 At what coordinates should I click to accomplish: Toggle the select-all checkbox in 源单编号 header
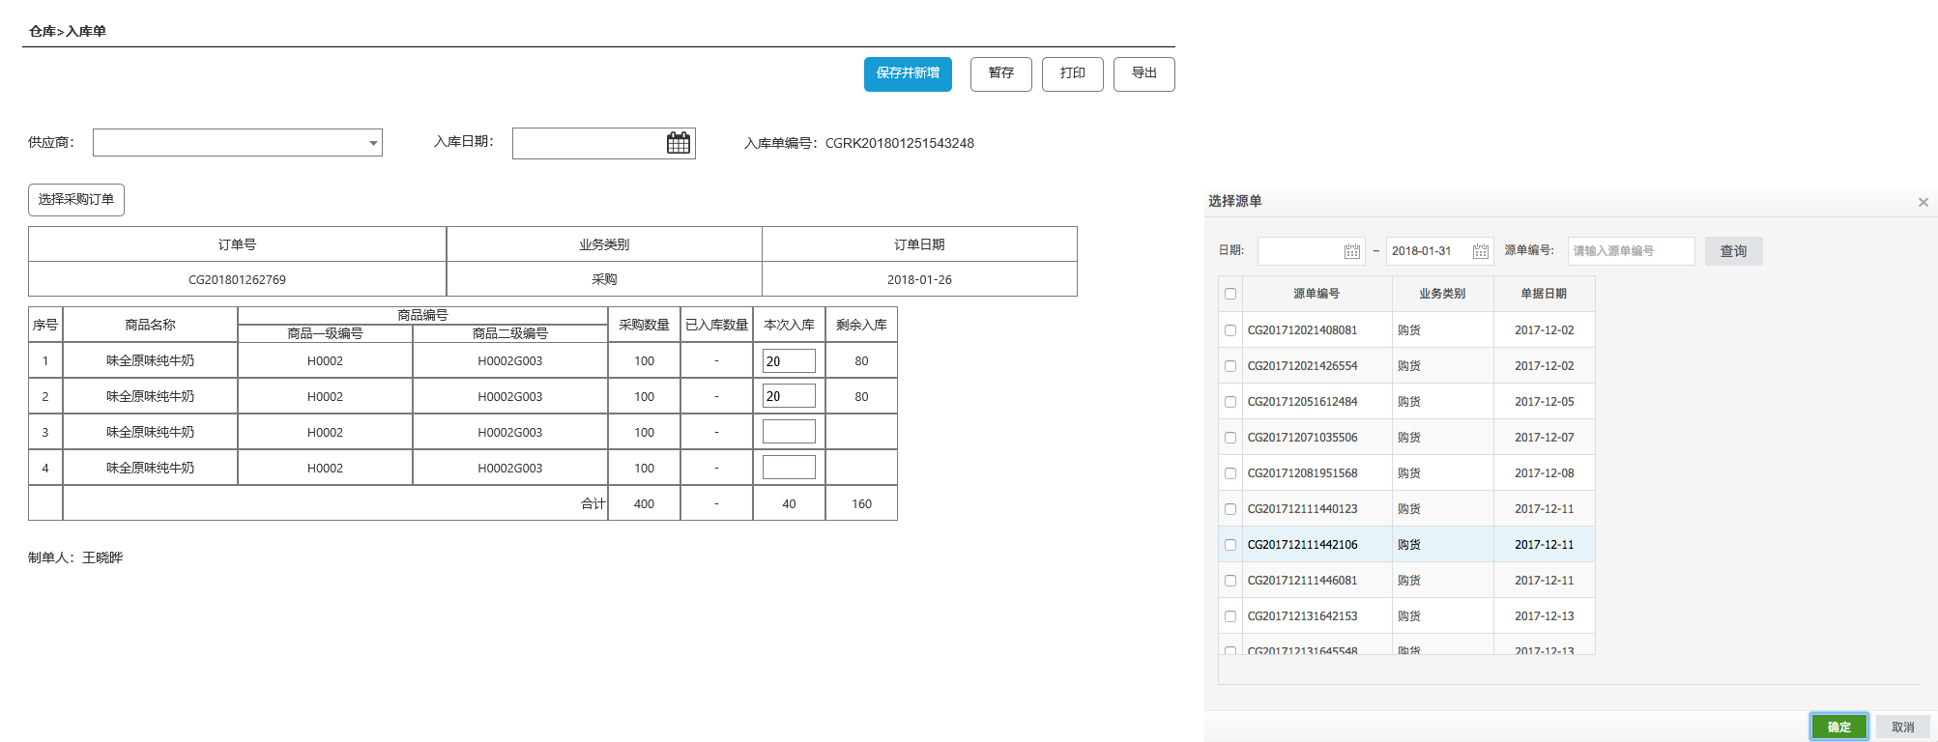(x=1230, y=294)
